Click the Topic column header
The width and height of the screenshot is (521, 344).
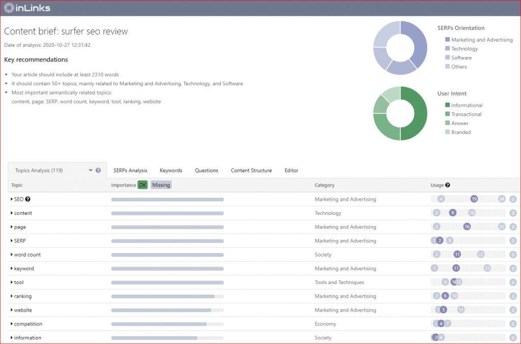(x=17, y=185)
